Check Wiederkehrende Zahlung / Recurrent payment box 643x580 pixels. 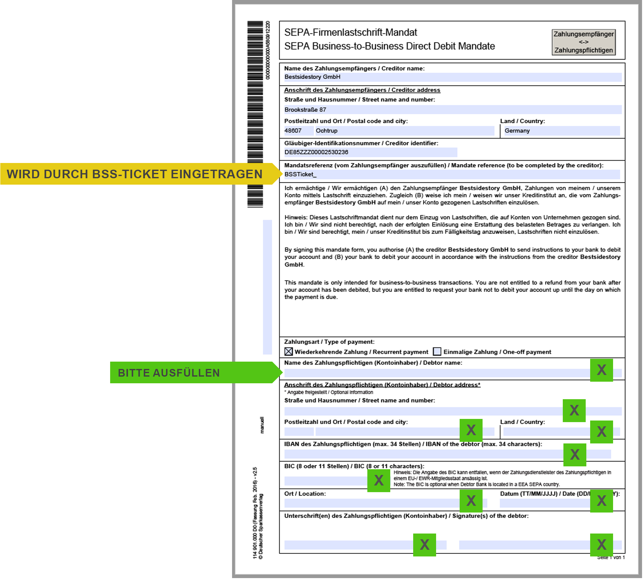pyautogui.click(x=289, y=352)
